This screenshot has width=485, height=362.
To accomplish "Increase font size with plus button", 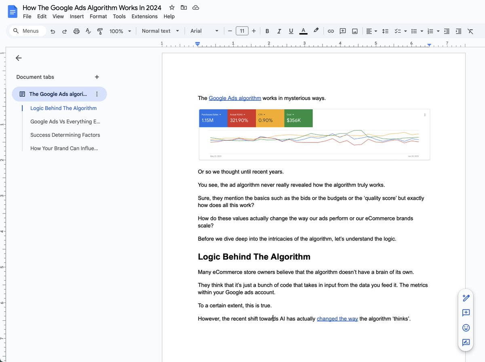I will pyautogui.click(x=254, y=31).
